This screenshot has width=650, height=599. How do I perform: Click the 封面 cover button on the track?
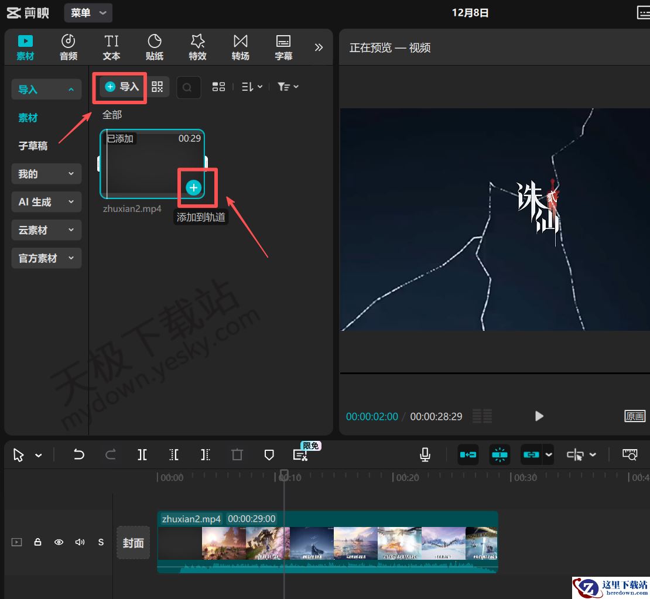tap(133, 542)
